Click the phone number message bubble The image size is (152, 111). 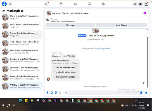coord(64,56)
